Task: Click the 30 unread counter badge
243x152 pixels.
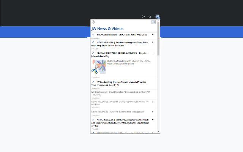Action: coord(153,22)
